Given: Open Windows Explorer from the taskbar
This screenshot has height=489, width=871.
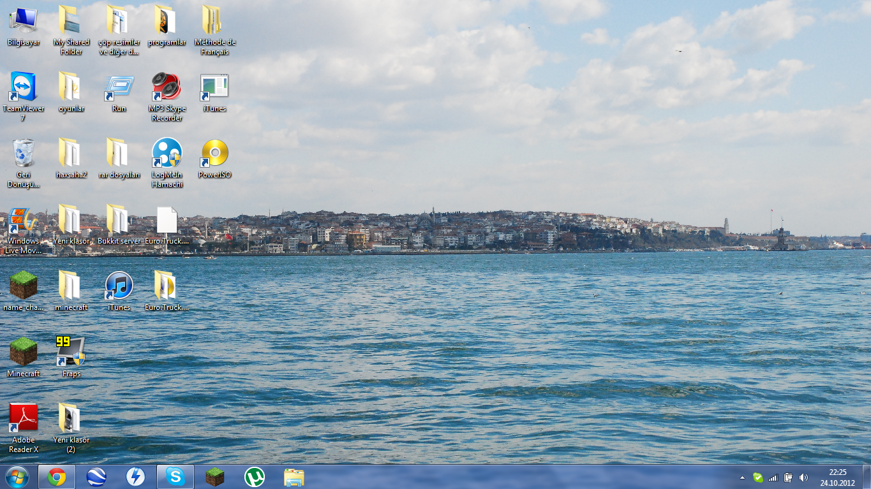Looking at the screenshot, I should 294,476.
